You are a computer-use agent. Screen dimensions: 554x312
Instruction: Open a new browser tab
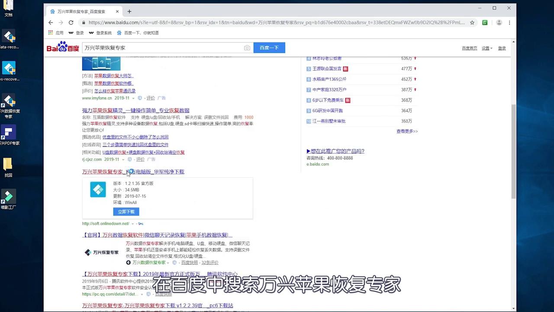click(129, 11)
